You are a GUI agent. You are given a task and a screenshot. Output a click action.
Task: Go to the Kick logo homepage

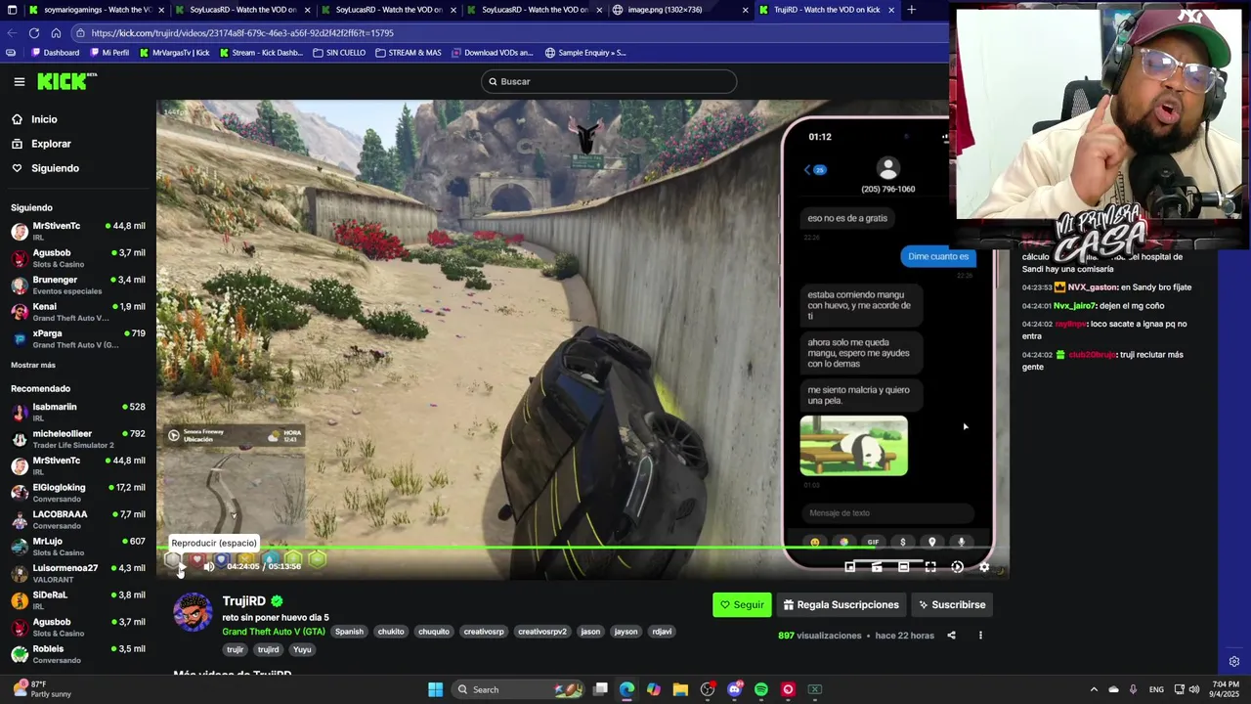(66, 81)
